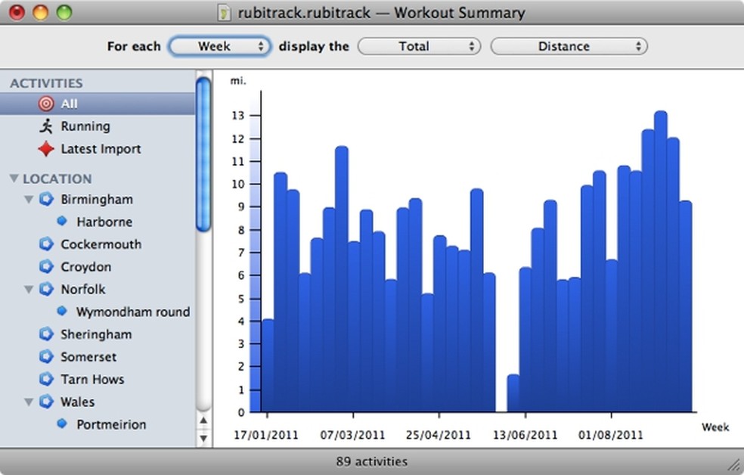Select Sheringham location
The height and width of the screenshot is (475, 744).
96,334
